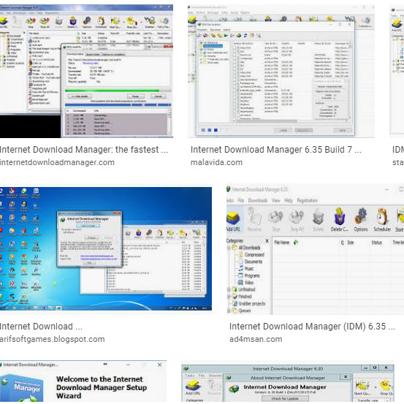Viewport: 404px width, 404px height.
Task: Open the 'Internet Download ...' result title
Action: click(x=41, y=327)
